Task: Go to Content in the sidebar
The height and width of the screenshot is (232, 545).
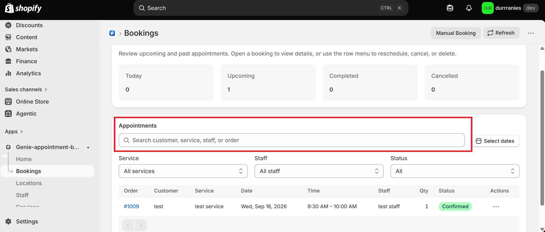Action: click(27, 37)
